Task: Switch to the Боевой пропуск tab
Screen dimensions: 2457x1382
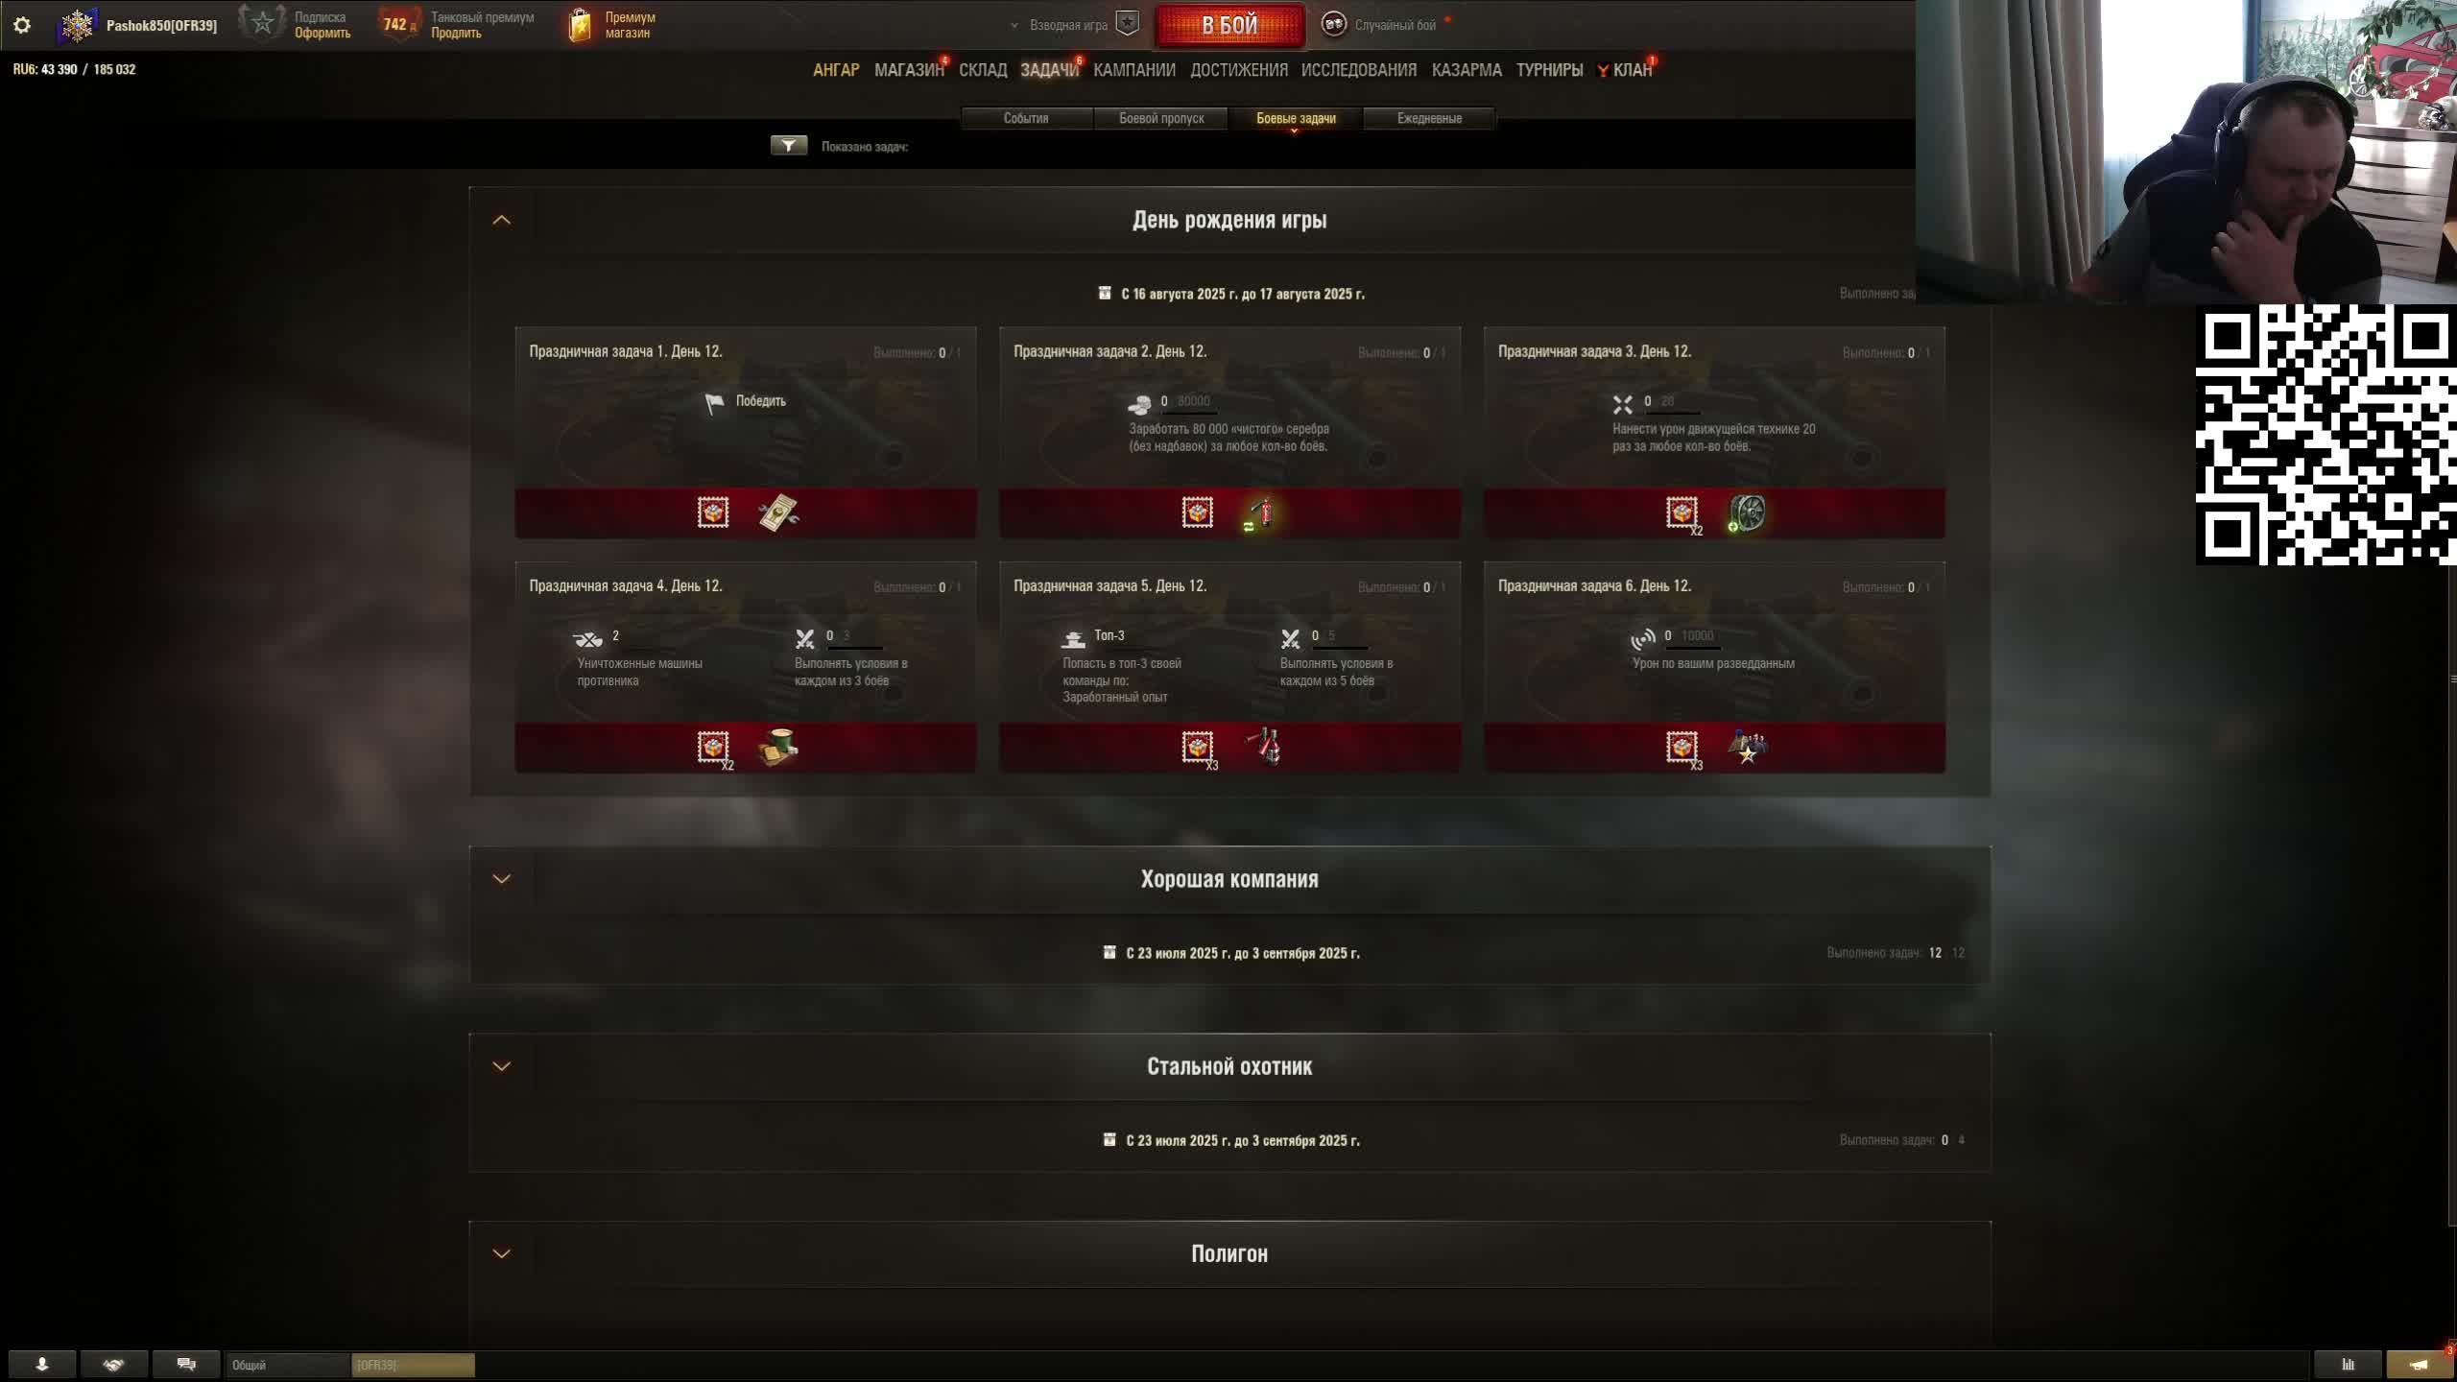Action: tap(1161, 118)
